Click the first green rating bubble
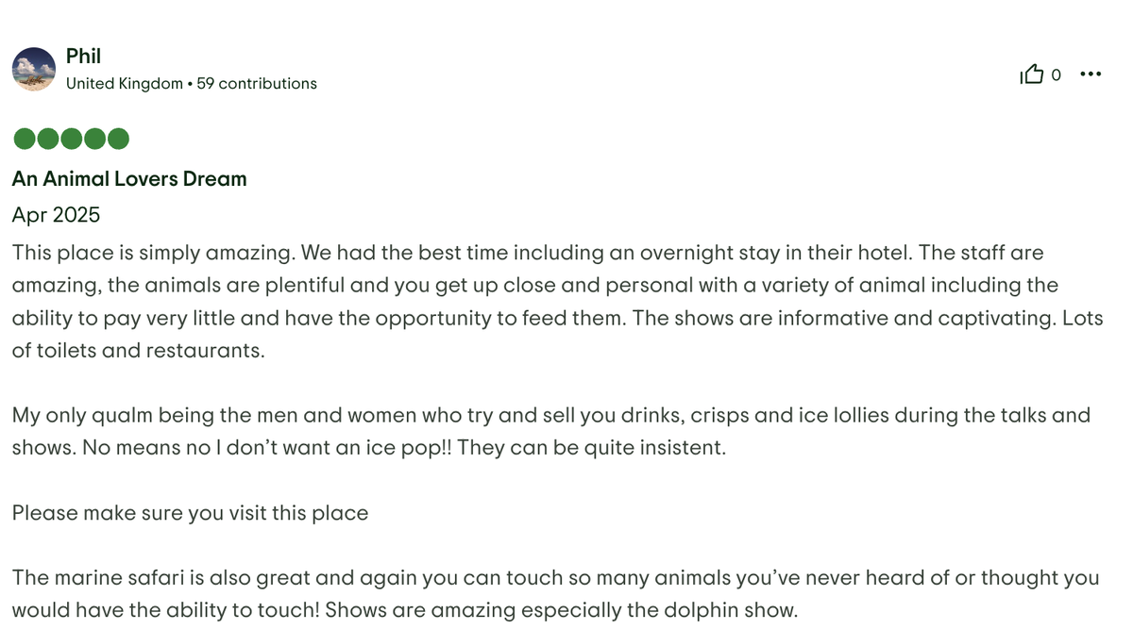The image size is (1133, 629). [25, 140]
